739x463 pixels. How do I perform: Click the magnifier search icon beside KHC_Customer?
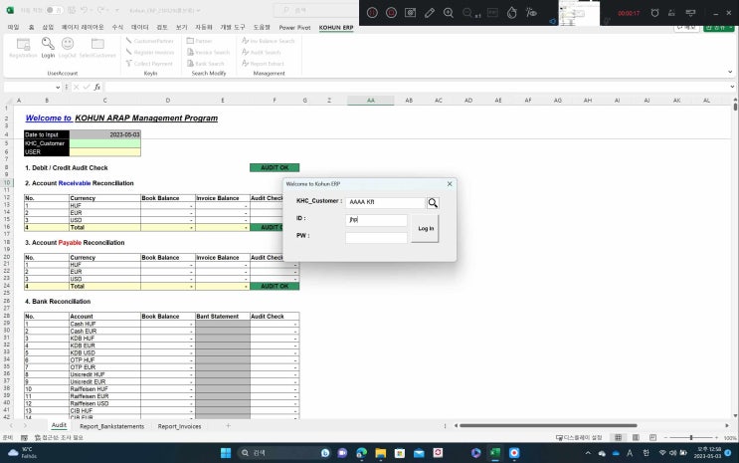pos(433,202)
